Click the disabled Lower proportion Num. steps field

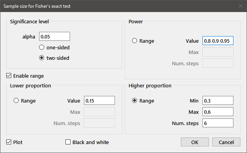(99, 123)
